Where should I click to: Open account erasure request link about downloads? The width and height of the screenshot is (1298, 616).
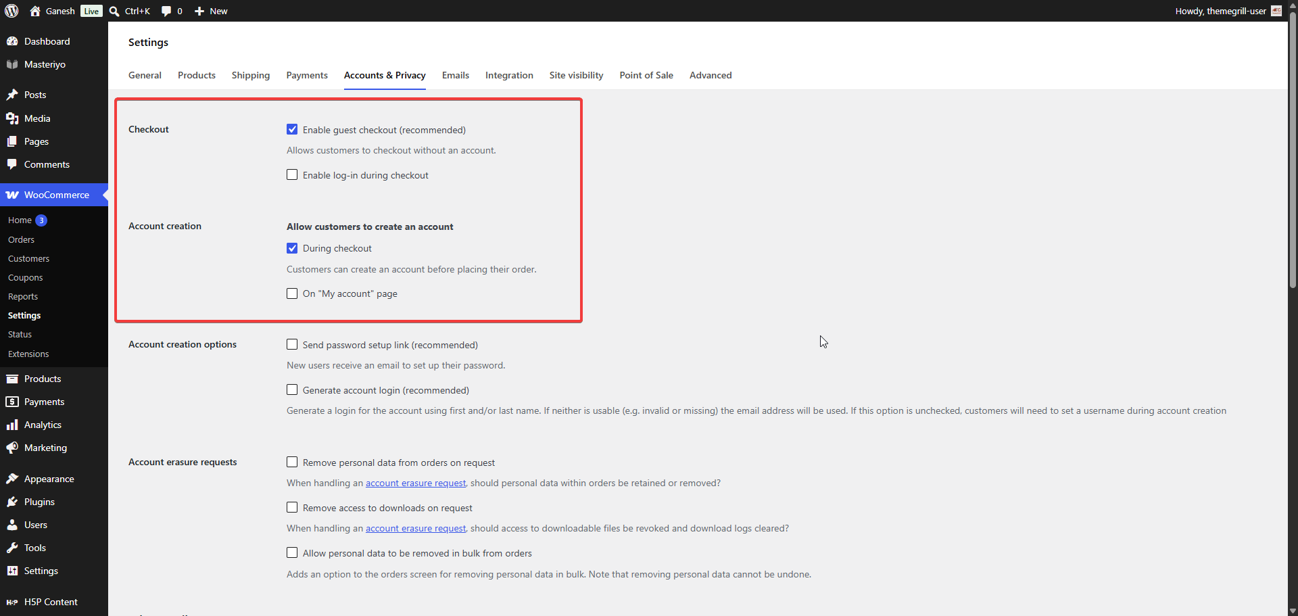[416, 528]
